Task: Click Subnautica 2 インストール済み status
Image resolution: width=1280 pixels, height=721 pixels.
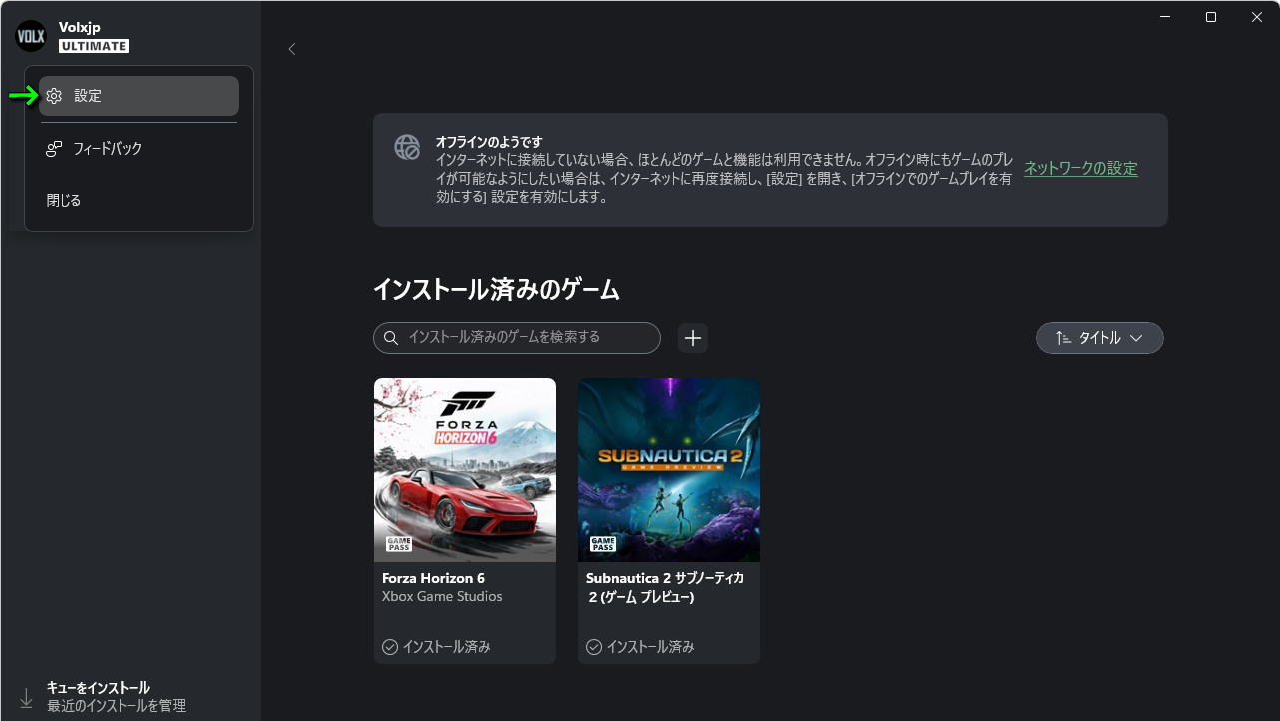Action: click(x=640, y=647)
